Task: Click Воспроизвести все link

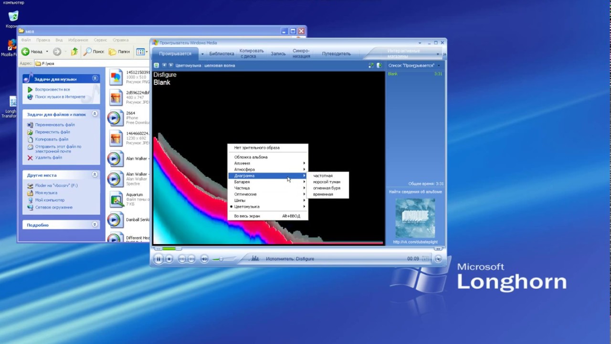Action: point(53,89)
